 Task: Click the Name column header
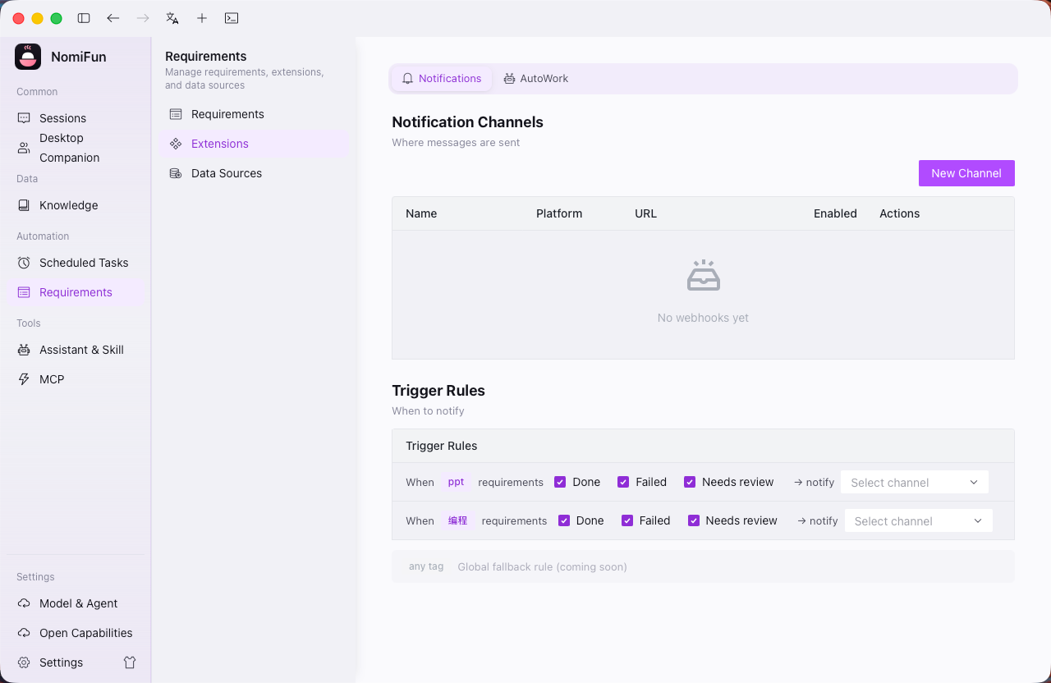point(421,213)
